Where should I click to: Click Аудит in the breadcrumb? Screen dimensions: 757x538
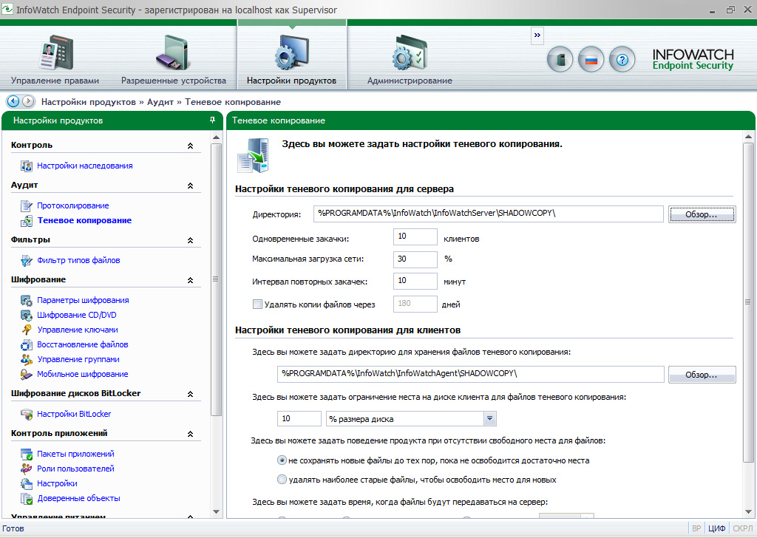[160, 102]
